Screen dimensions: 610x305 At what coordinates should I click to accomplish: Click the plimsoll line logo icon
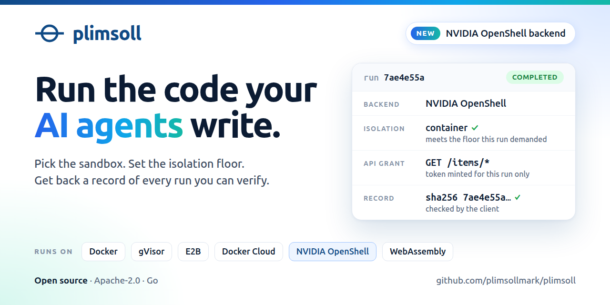(x=50, y=34)
